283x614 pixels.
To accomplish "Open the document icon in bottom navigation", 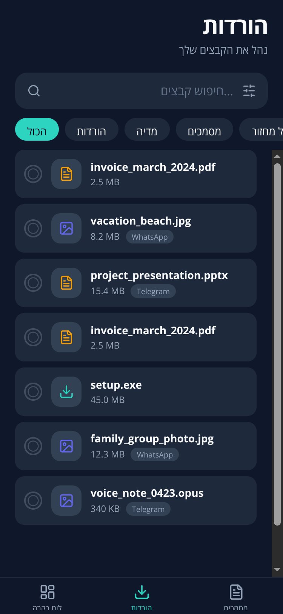I will pyautogui.click(x=236, y=592).
